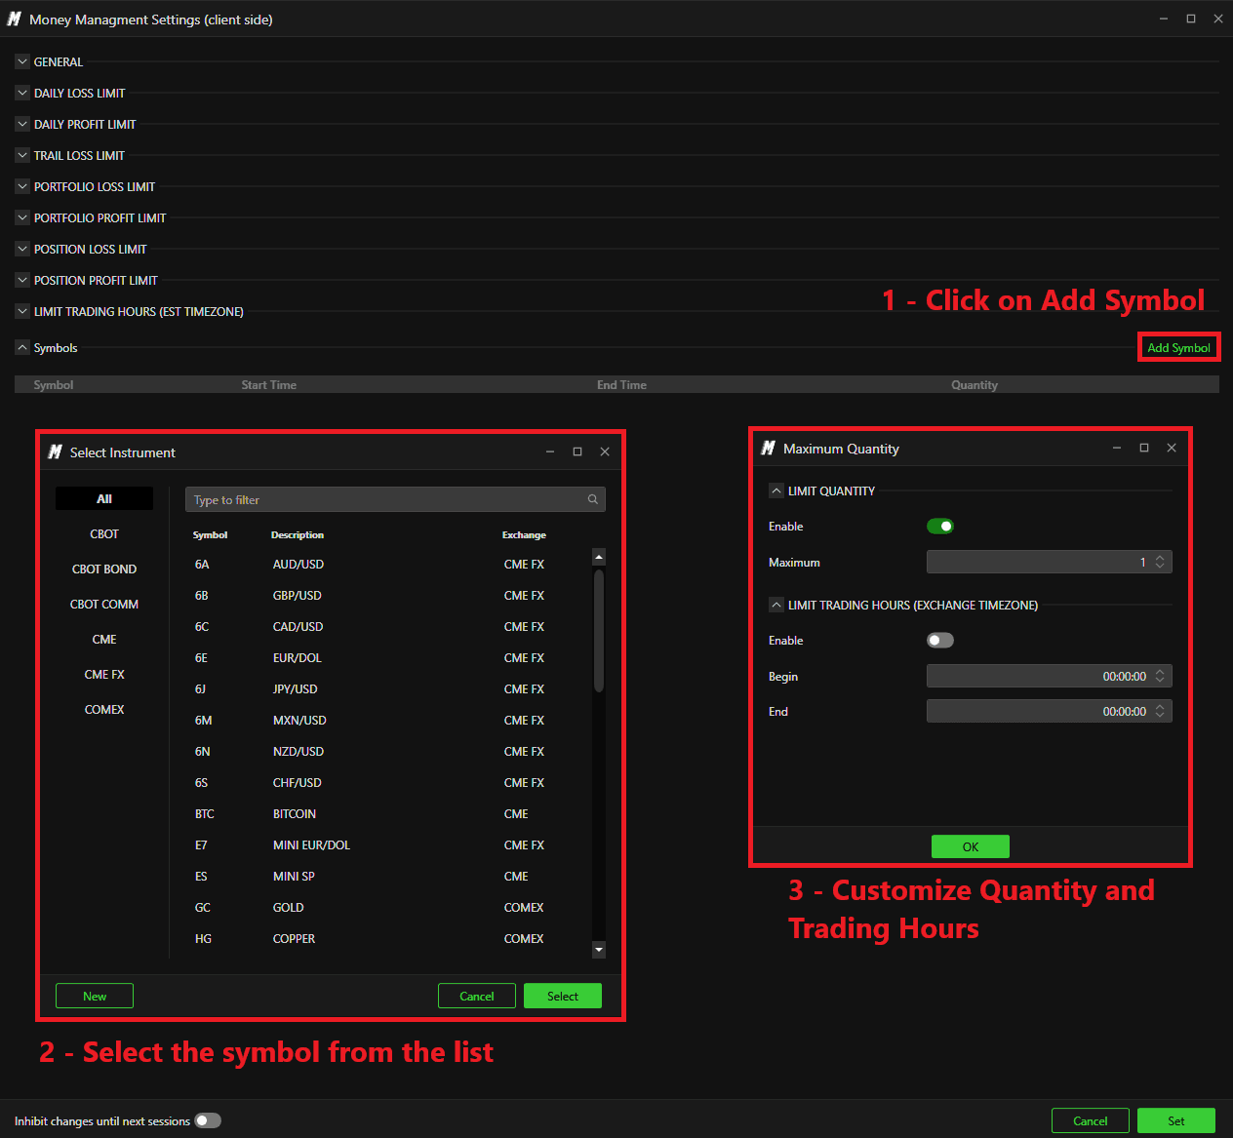Expand LIMIT TRADING HOURS (EST TIMEZONE) section
Viewport: 1233px width, 1138px height.
[22, 311]
